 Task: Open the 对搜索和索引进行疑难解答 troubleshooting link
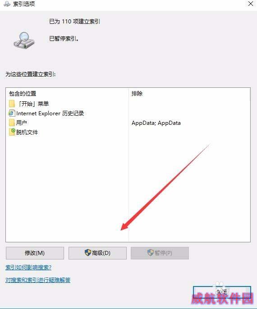click(x=38, y=280)
